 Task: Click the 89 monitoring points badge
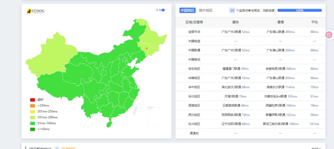pos(232,10)
